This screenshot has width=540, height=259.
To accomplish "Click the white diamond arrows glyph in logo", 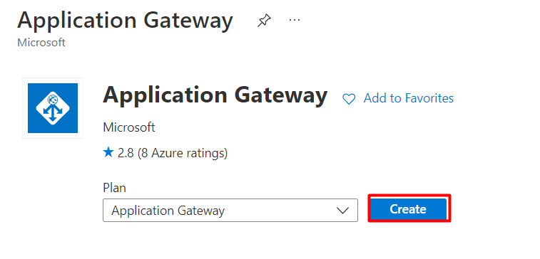I will (53, 108).
